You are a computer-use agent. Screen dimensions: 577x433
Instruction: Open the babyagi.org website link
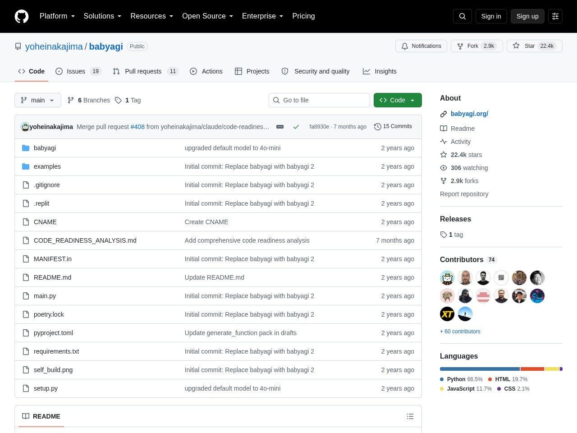click(469, 114)
